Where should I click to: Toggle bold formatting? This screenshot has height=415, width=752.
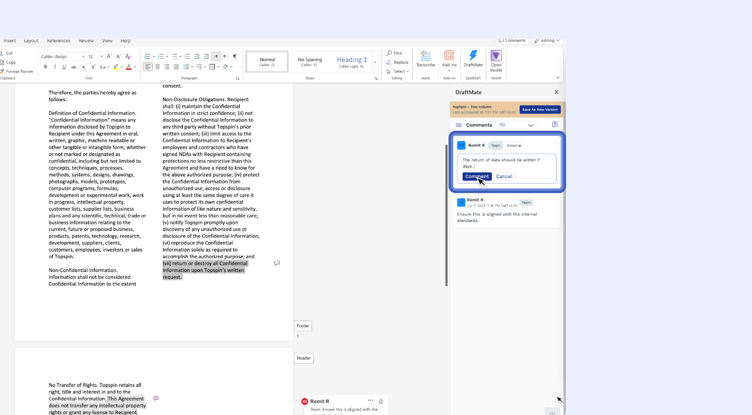point(46,67)
